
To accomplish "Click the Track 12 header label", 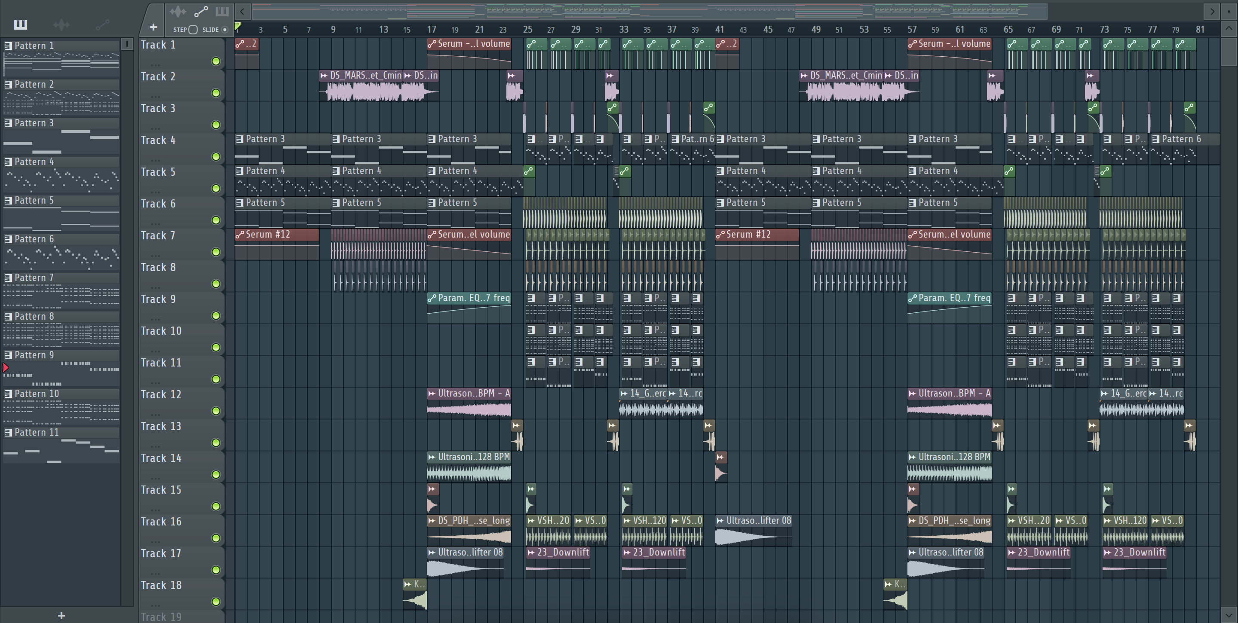I will pyautogui.click(x=160, y=395).
